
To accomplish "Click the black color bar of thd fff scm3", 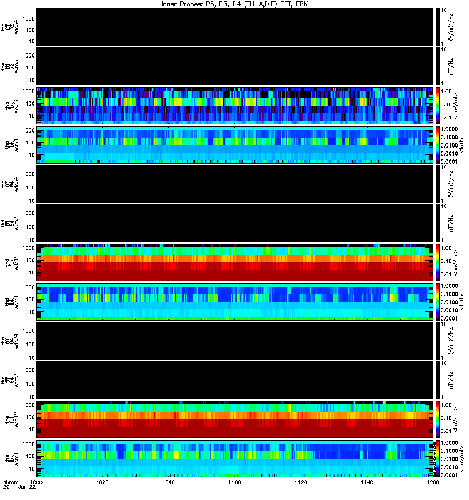I will 437,223.
